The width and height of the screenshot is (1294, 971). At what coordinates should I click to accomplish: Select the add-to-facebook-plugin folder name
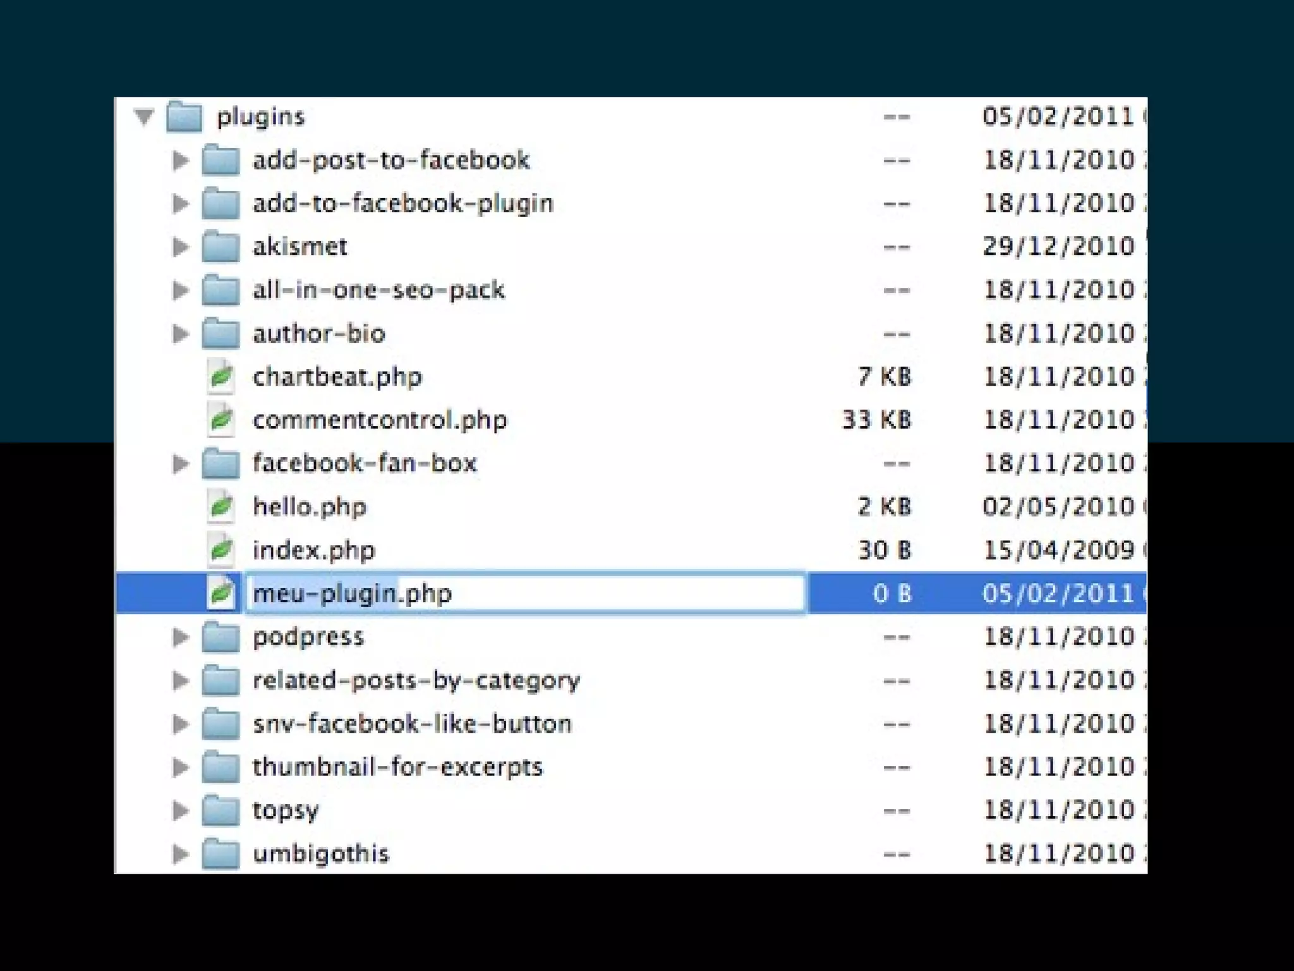point(402,204)
